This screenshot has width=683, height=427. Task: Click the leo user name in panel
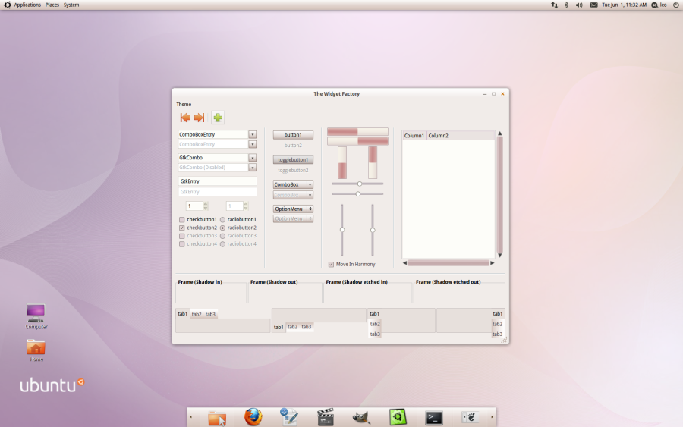[x=663, y=5]
